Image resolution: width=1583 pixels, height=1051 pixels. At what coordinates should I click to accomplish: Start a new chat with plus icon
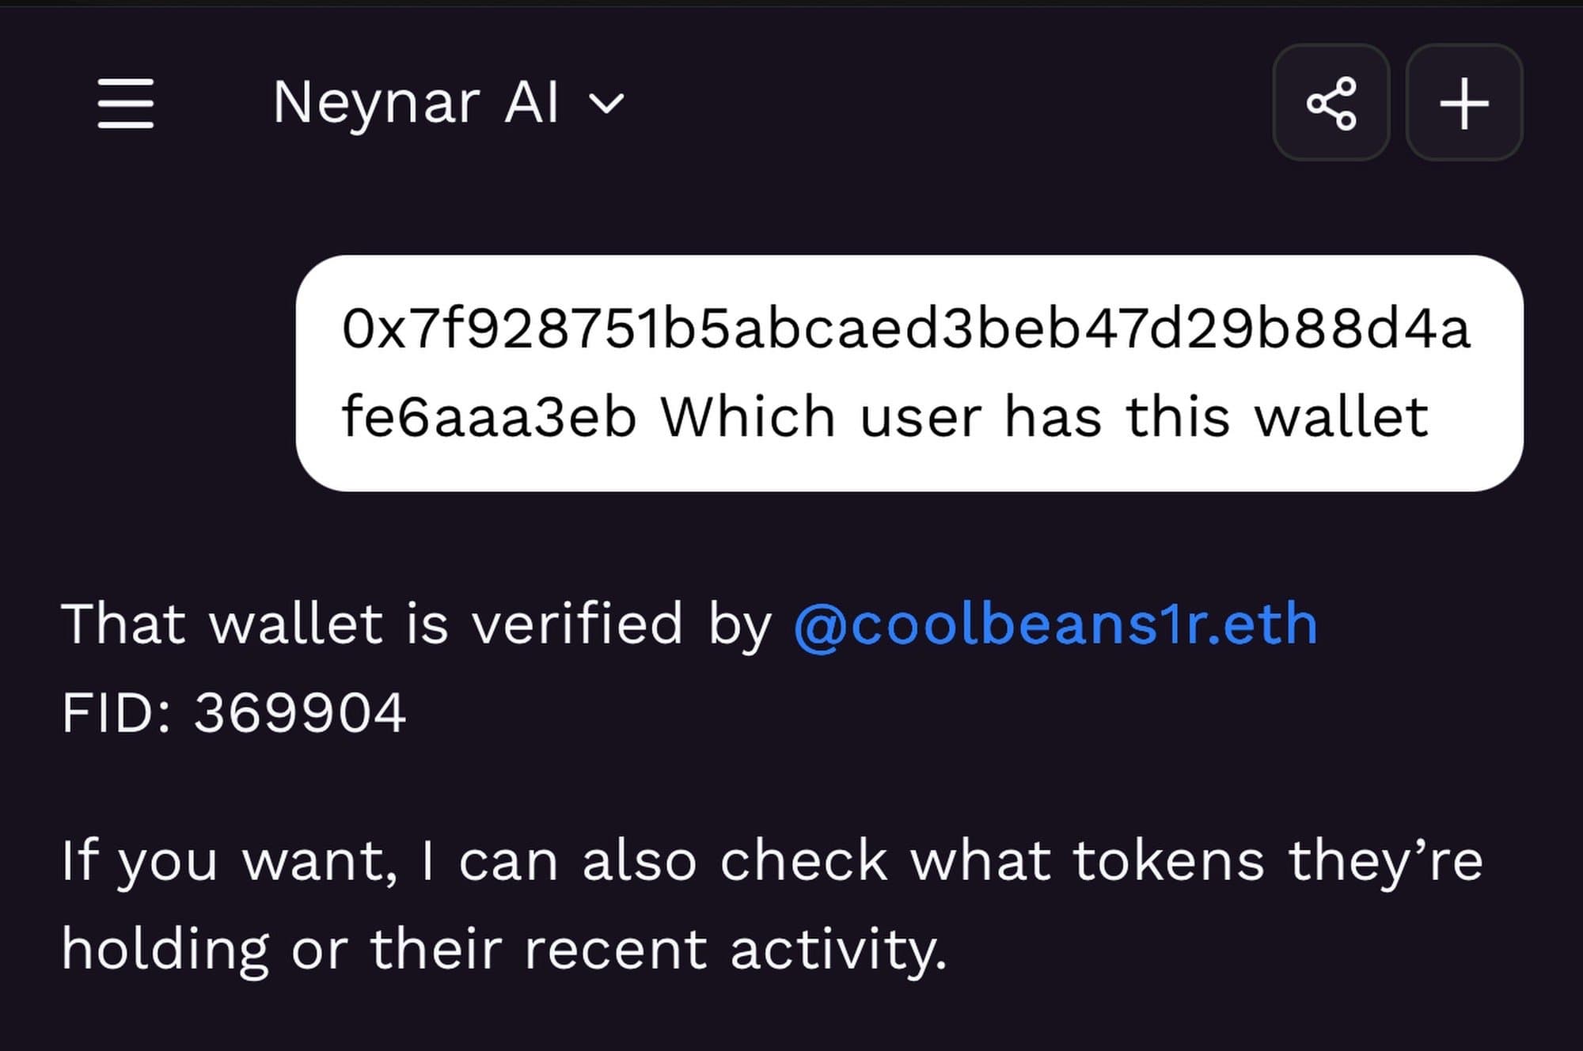point(1463,103)
